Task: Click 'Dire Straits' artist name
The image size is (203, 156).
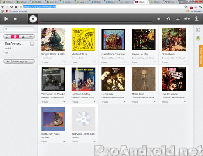Action: (x=45, y=137)
